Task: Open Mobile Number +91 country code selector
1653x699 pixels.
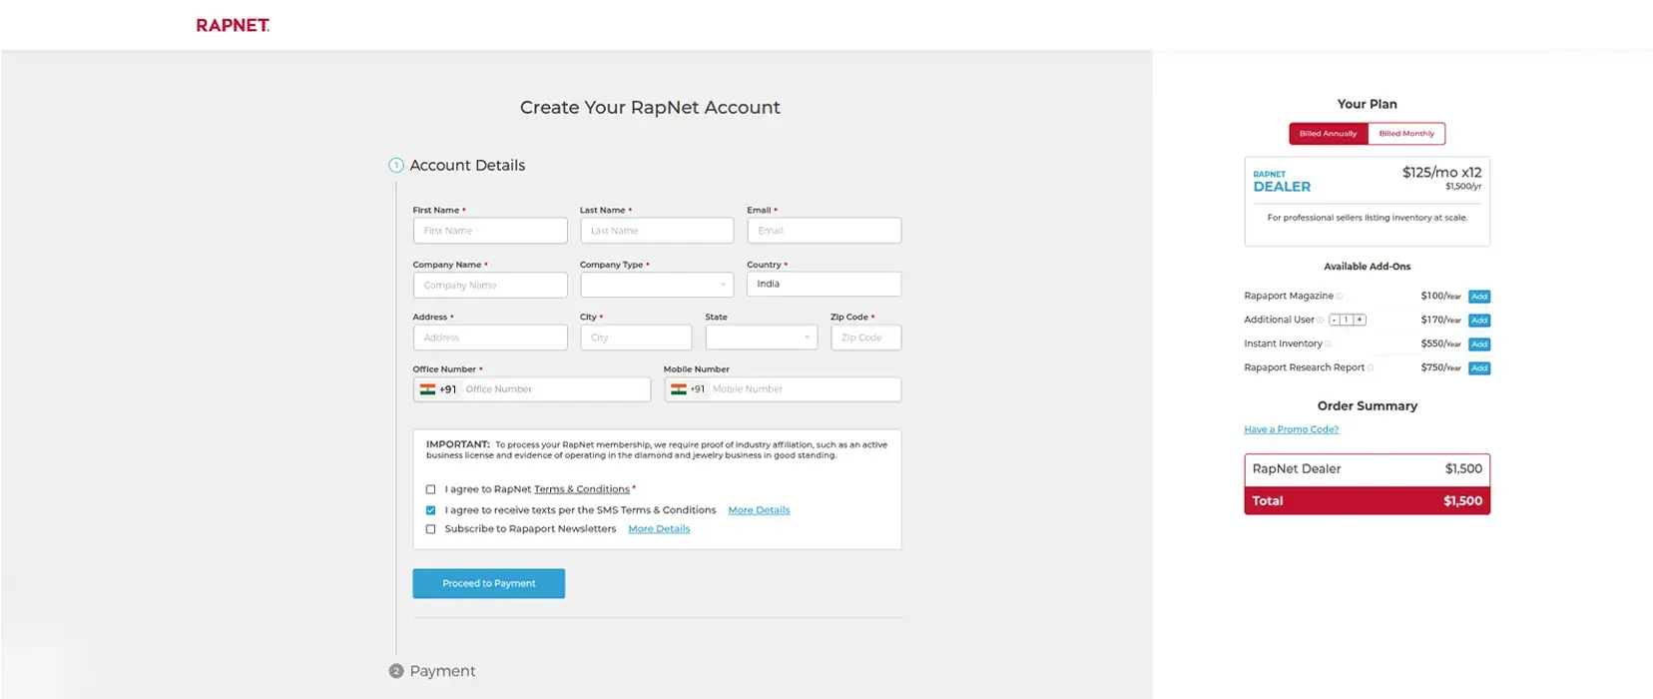Action: tap(689, 389)
